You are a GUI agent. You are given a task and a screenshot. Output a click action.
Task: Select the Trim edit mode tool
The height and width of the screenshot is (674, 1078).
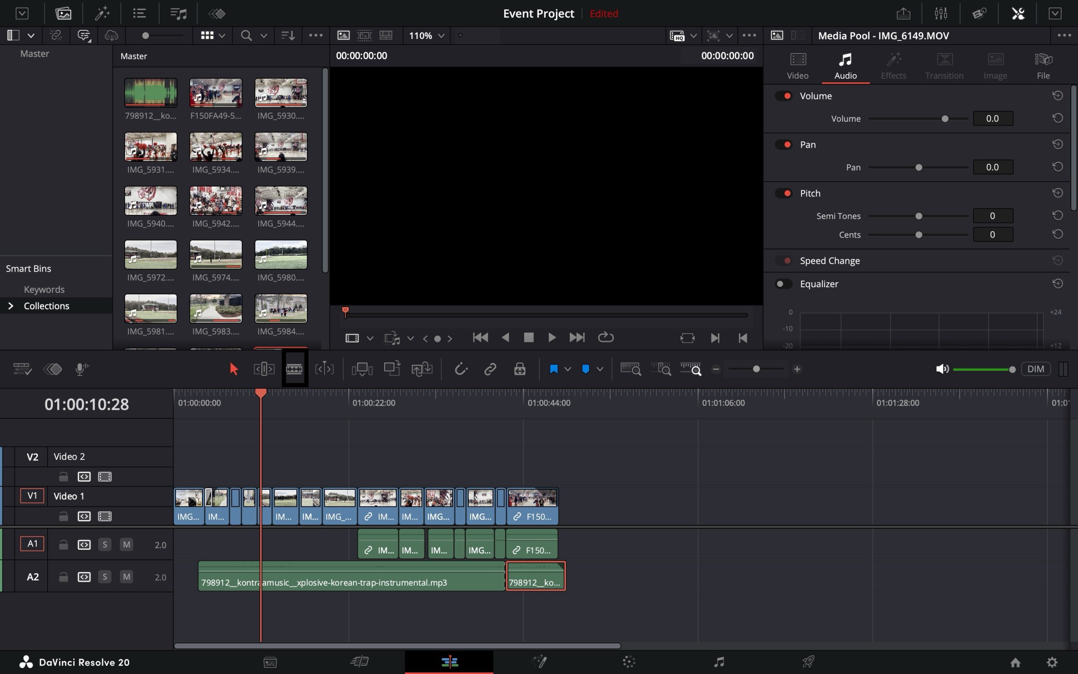(264, 369)
